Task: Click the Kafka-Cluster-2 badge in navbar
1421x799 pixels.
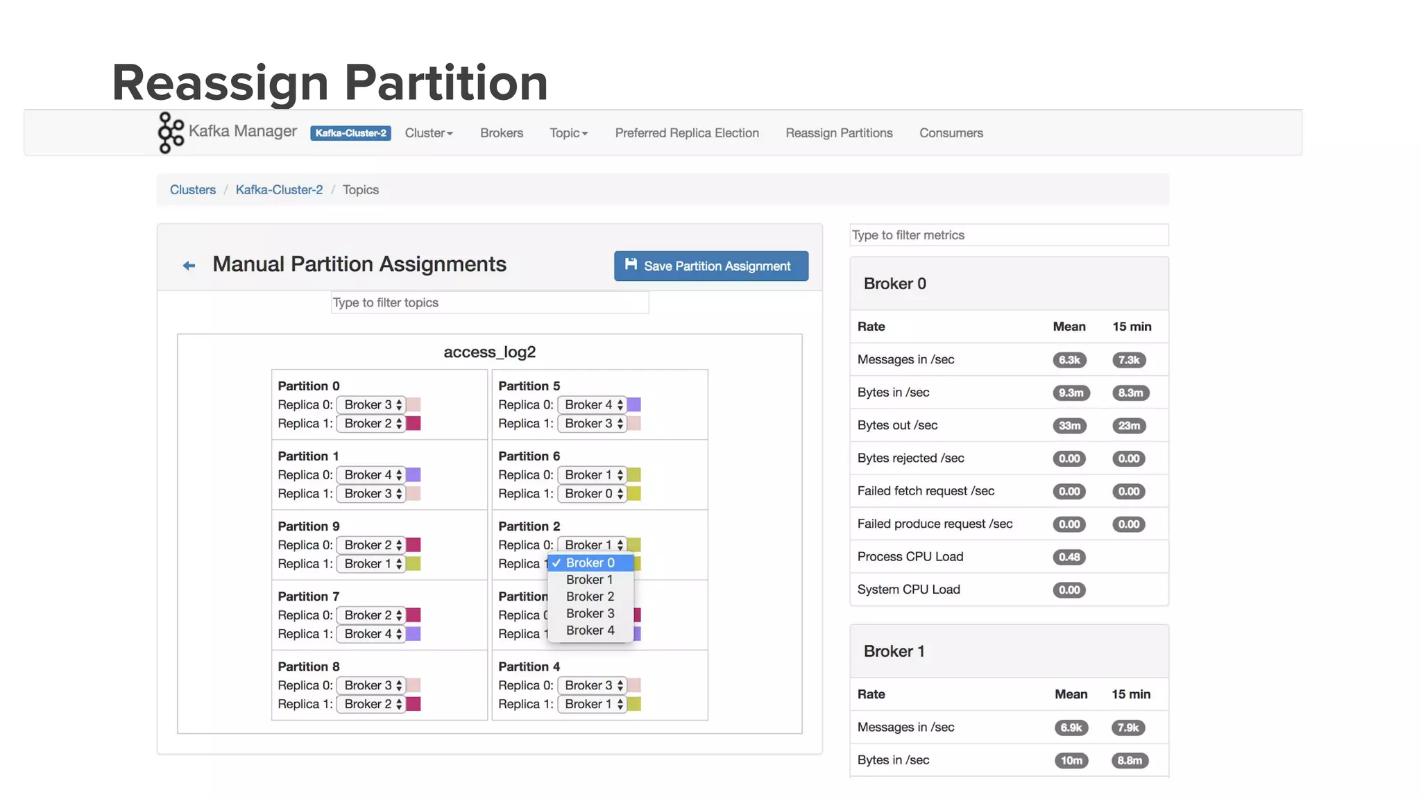Action: click(350, 133)
